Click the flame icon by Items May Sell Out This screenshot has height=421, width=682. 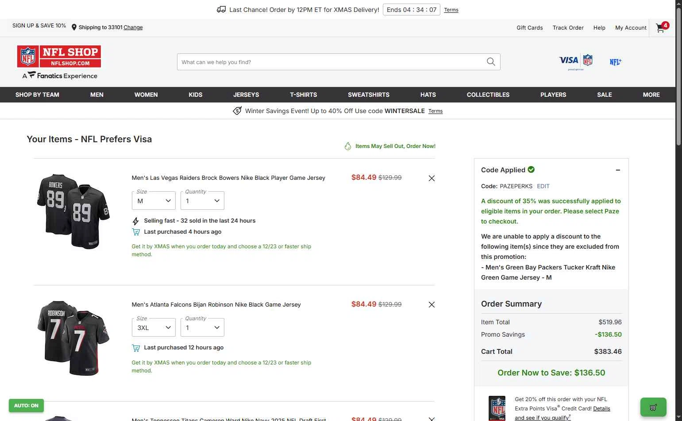[x=348, y=146]
